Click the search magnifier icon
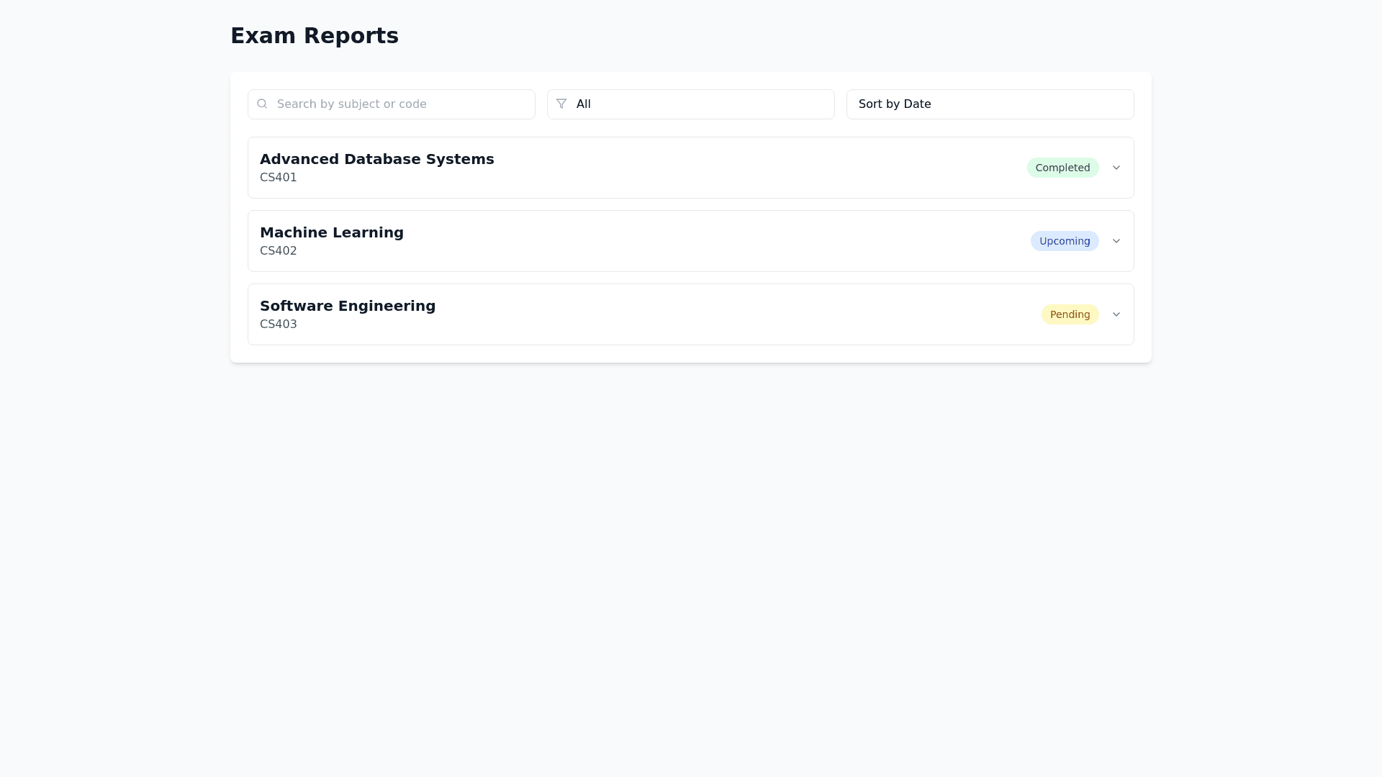 pos(262,104)
